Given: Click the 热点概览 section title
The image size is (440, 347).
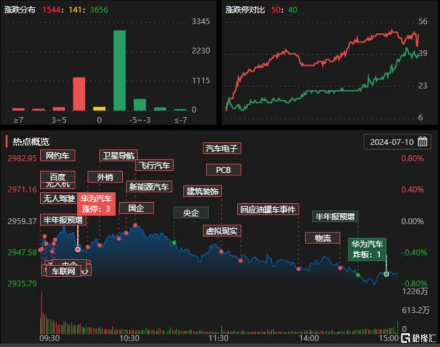Looking at the screenshot, I should [x=31, y=142].
